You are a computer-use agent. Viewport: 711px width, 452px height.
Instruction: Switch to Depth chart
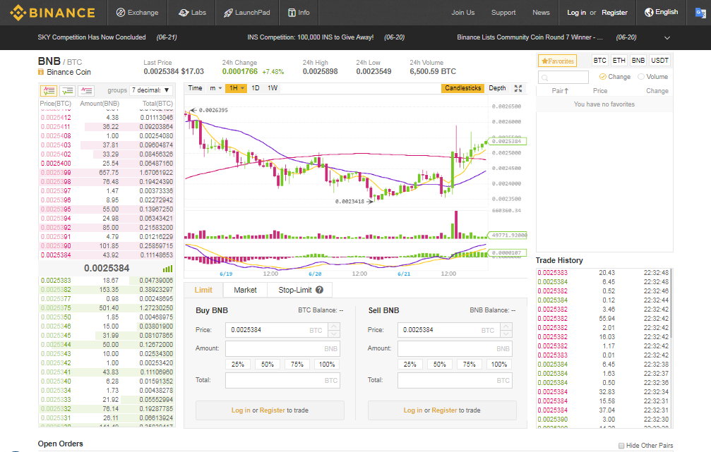coord(497,88)
